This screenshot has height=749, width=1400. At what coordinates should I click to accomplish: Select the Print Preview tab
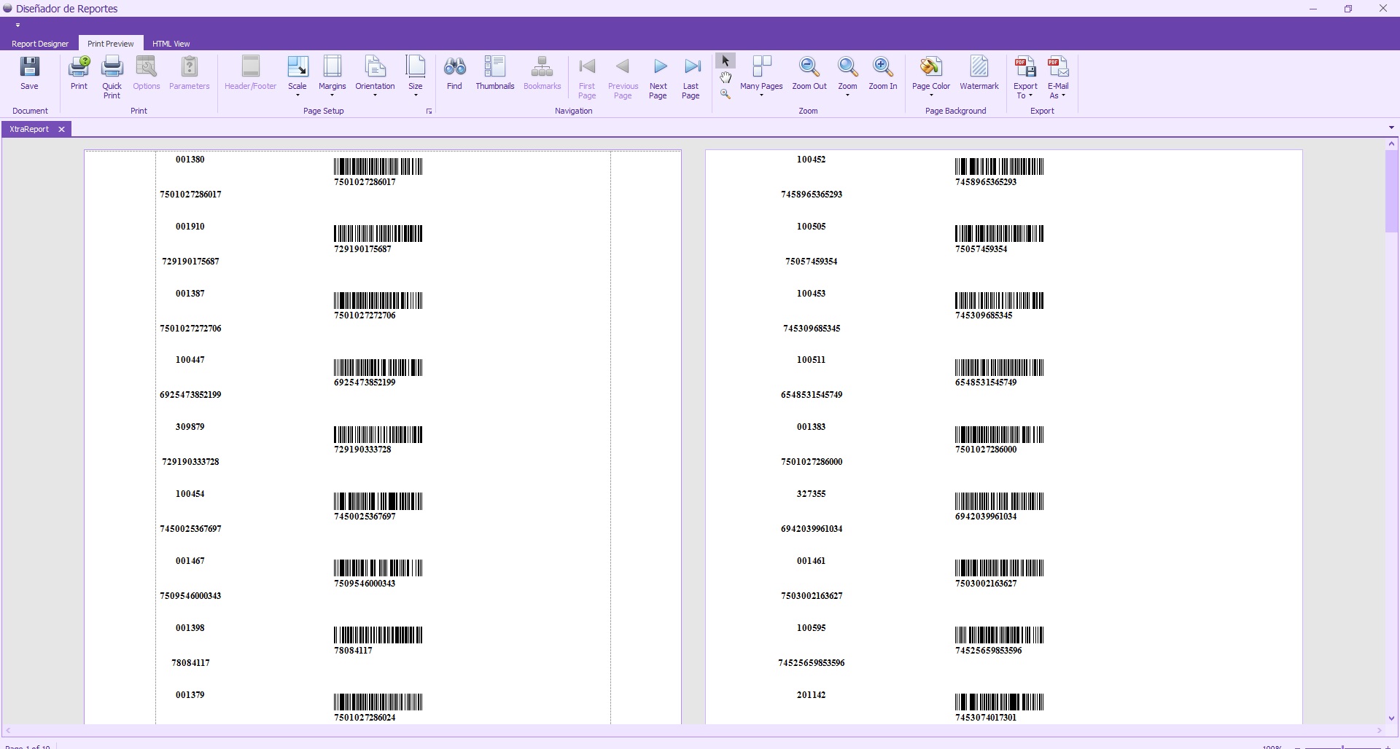pos(111,44)
